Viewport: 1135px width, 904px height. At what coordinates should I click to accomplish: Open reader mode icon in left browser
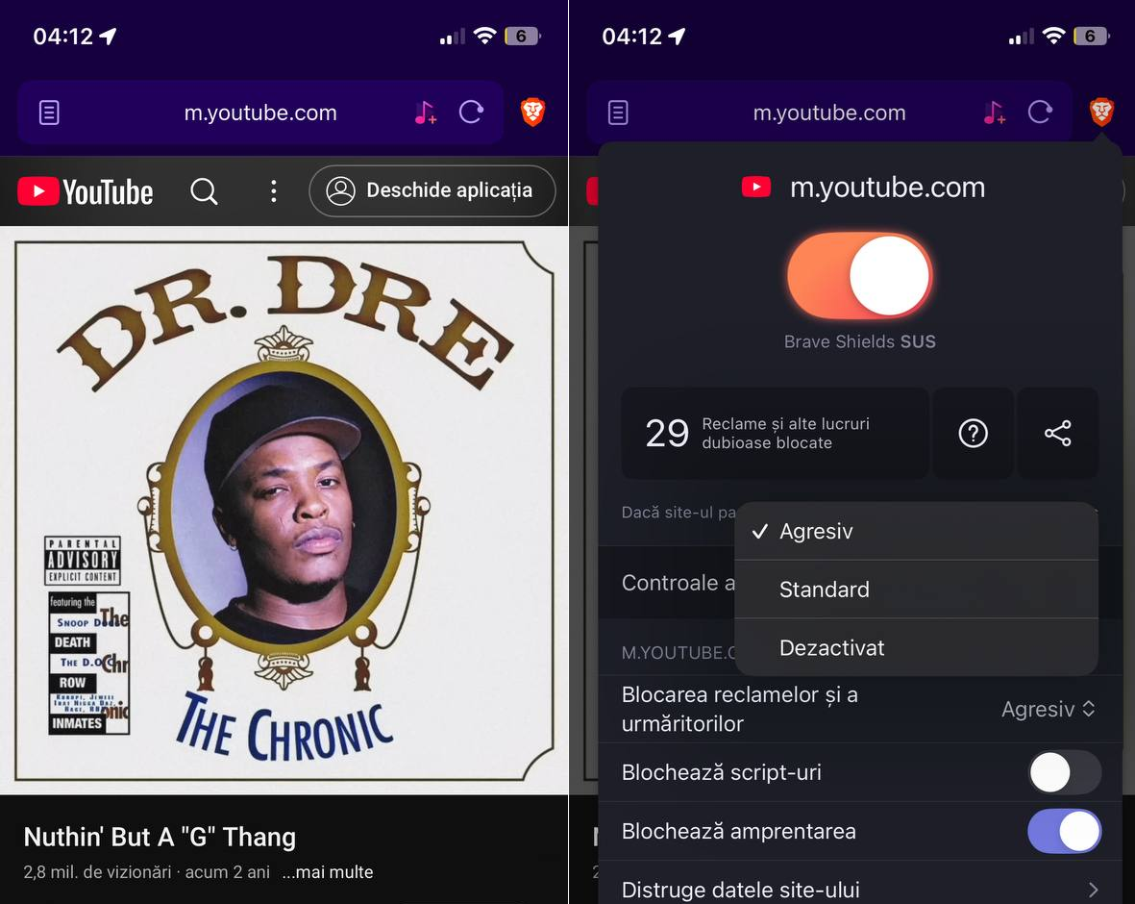pos(49,113)
